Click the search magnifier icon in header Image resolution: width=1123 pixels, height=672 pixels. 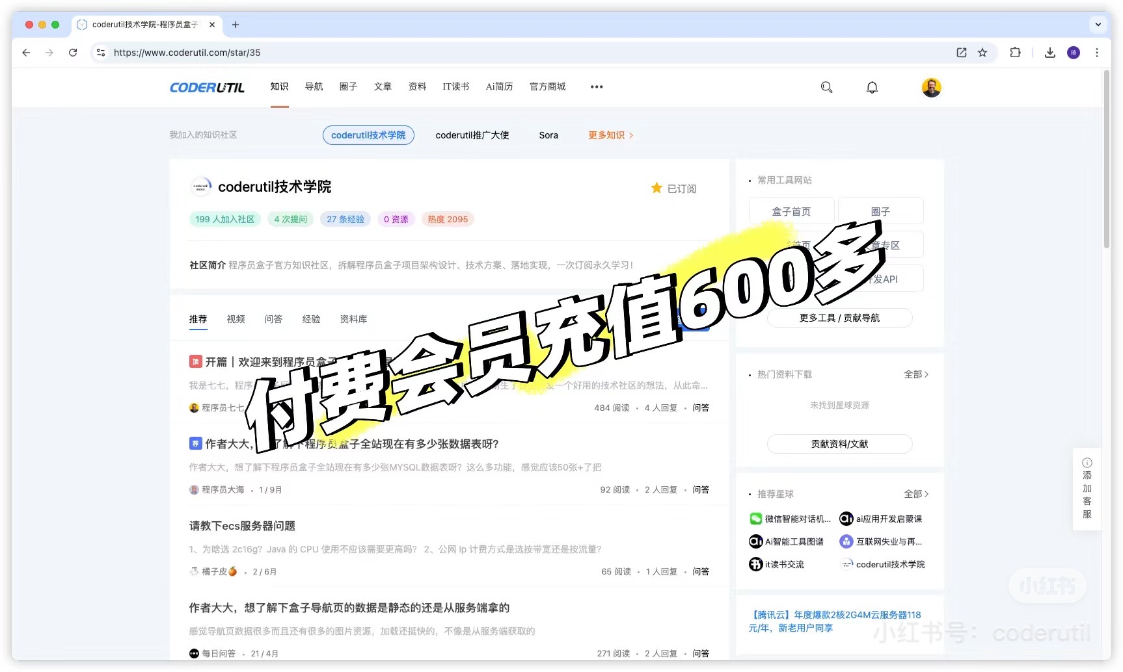(826, 87)
